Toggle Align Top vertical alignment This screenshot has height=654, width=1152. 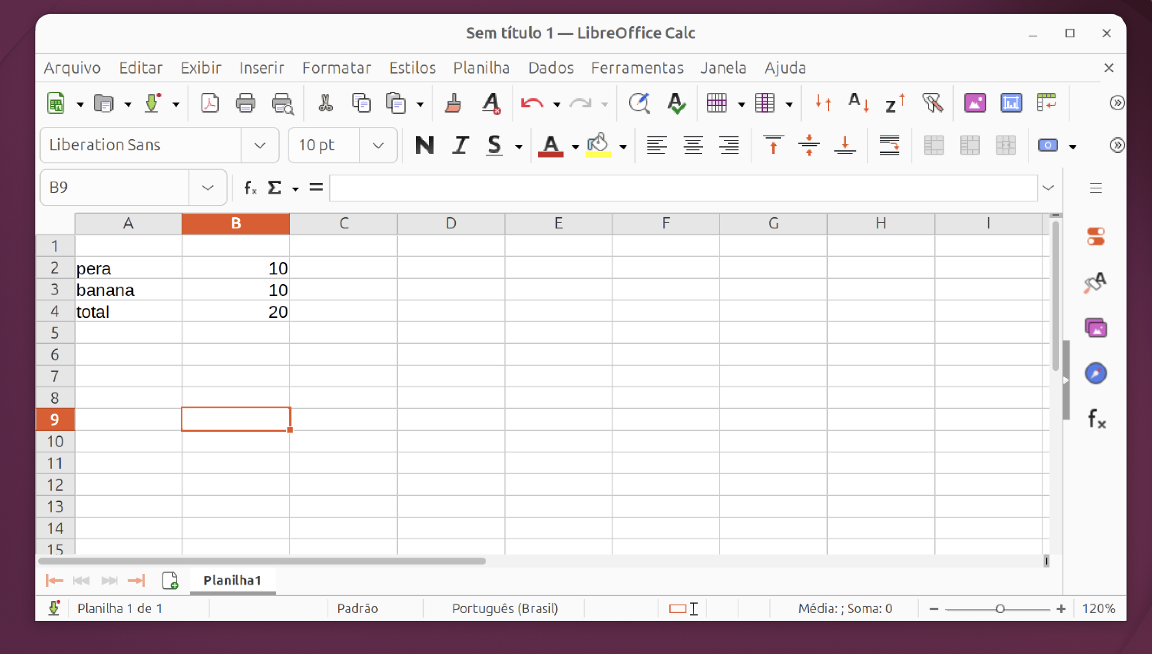[773, 145]
